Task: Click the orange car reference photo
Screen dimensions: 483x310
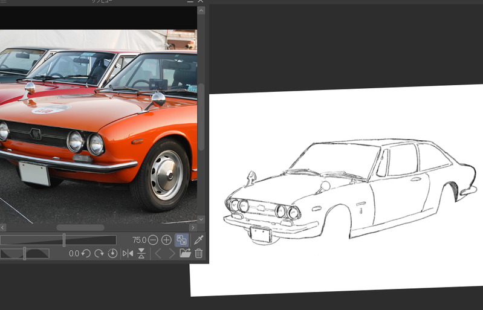Action: 99,126
